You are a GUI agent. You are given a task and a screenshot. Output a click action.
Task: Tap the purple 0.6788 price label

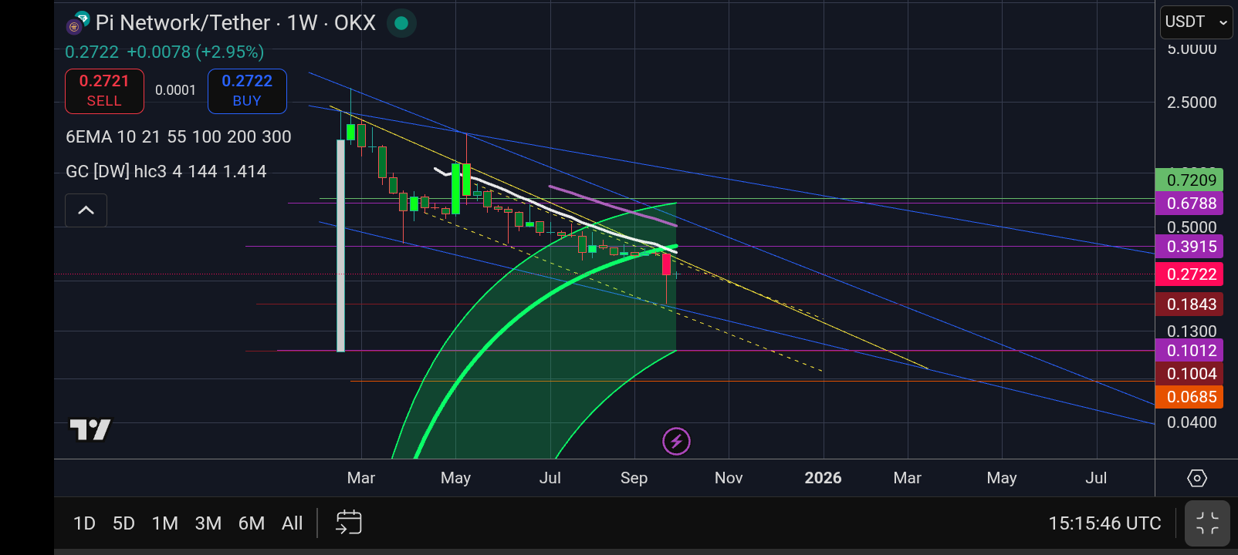coord(1189,203)
